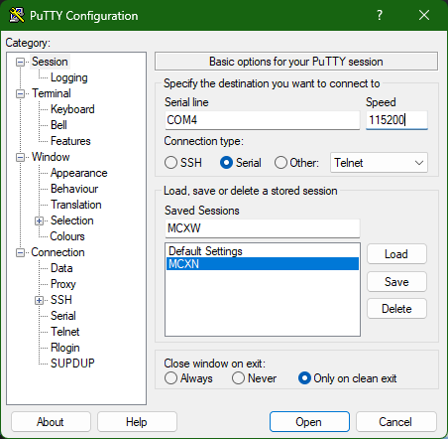This screenshot has height=439, width=448.
Task: Expand the SSH node under Connection
Action: click(39, 300)
